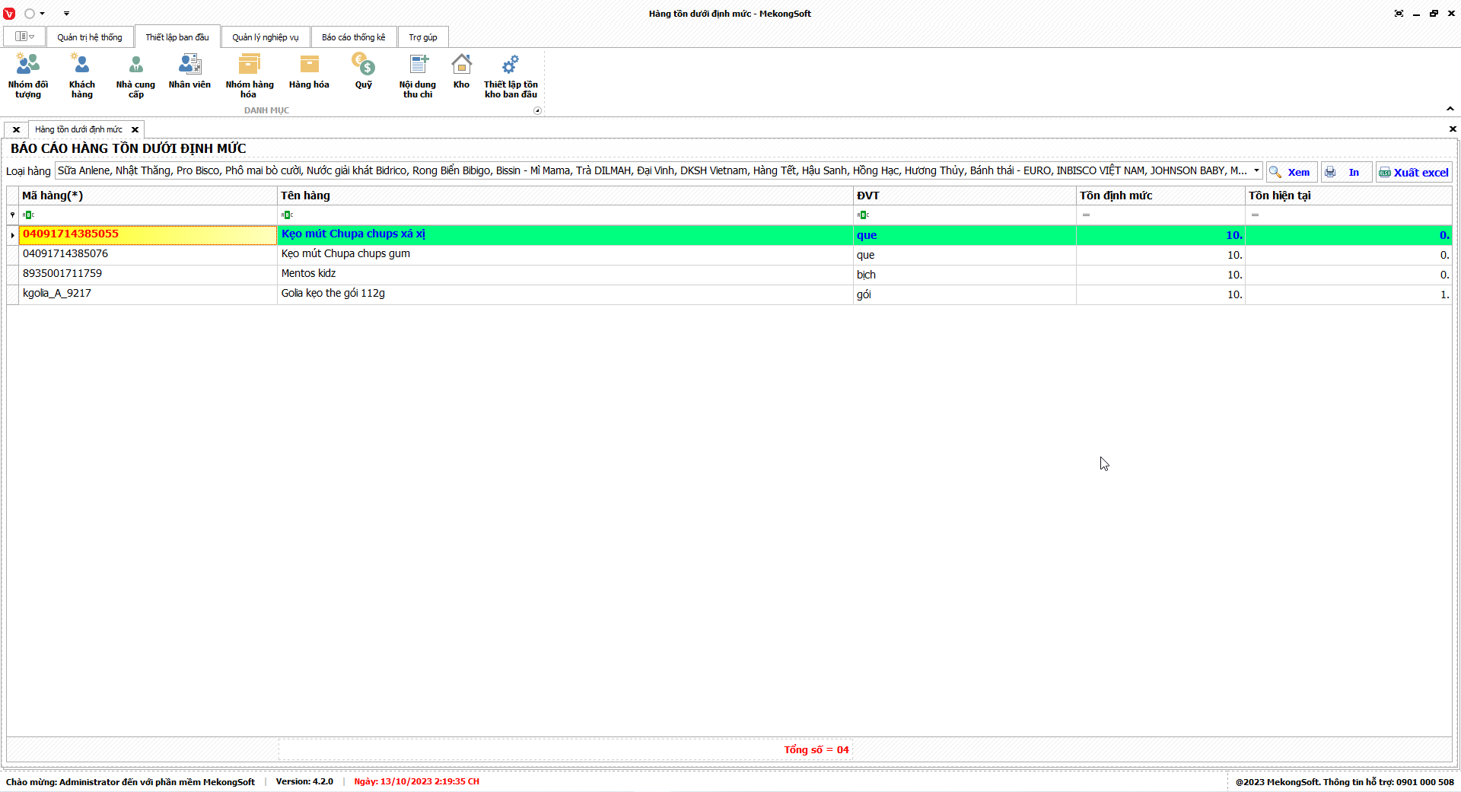Switch to Quản trị hệ thống tab
The image size is (1461, 792).
(90, 37)
